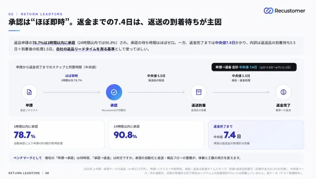Click the 90.8% large figure
This screenshot has width=316, height=179.
[125, 135]
